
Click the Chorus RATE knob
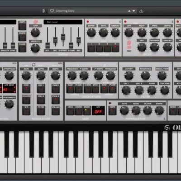click(103, 33)
